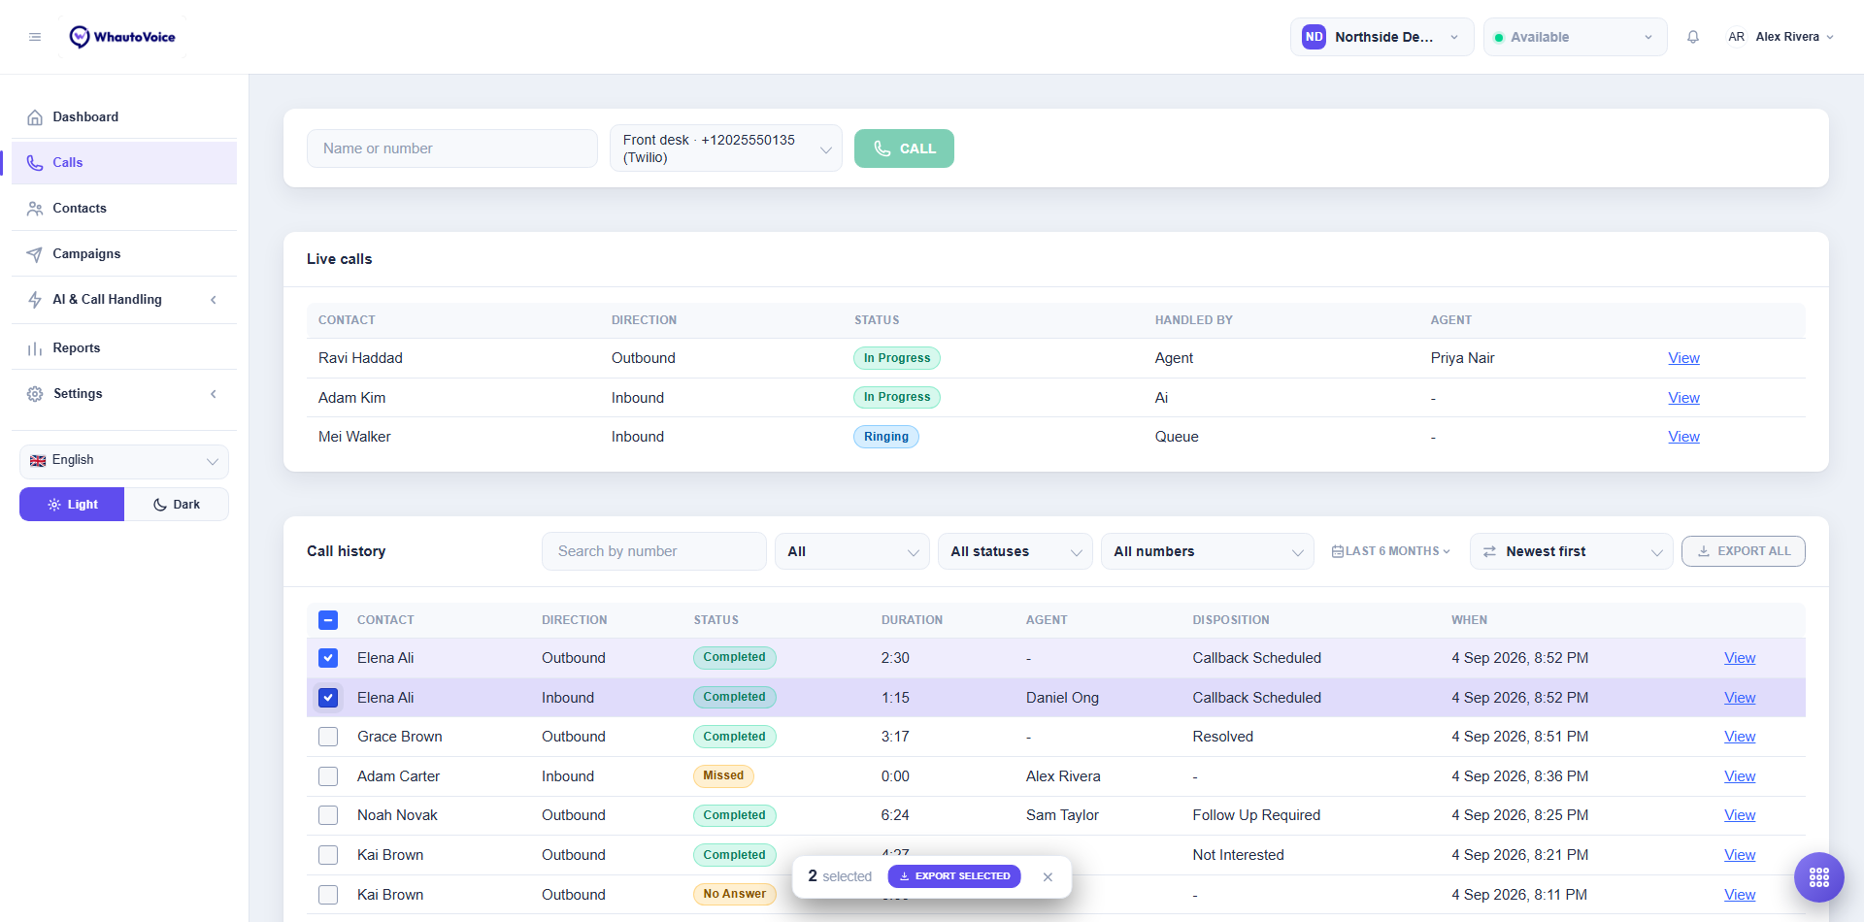Switch to Light theme
This screenshot has width=1864, height=922.
72,505
